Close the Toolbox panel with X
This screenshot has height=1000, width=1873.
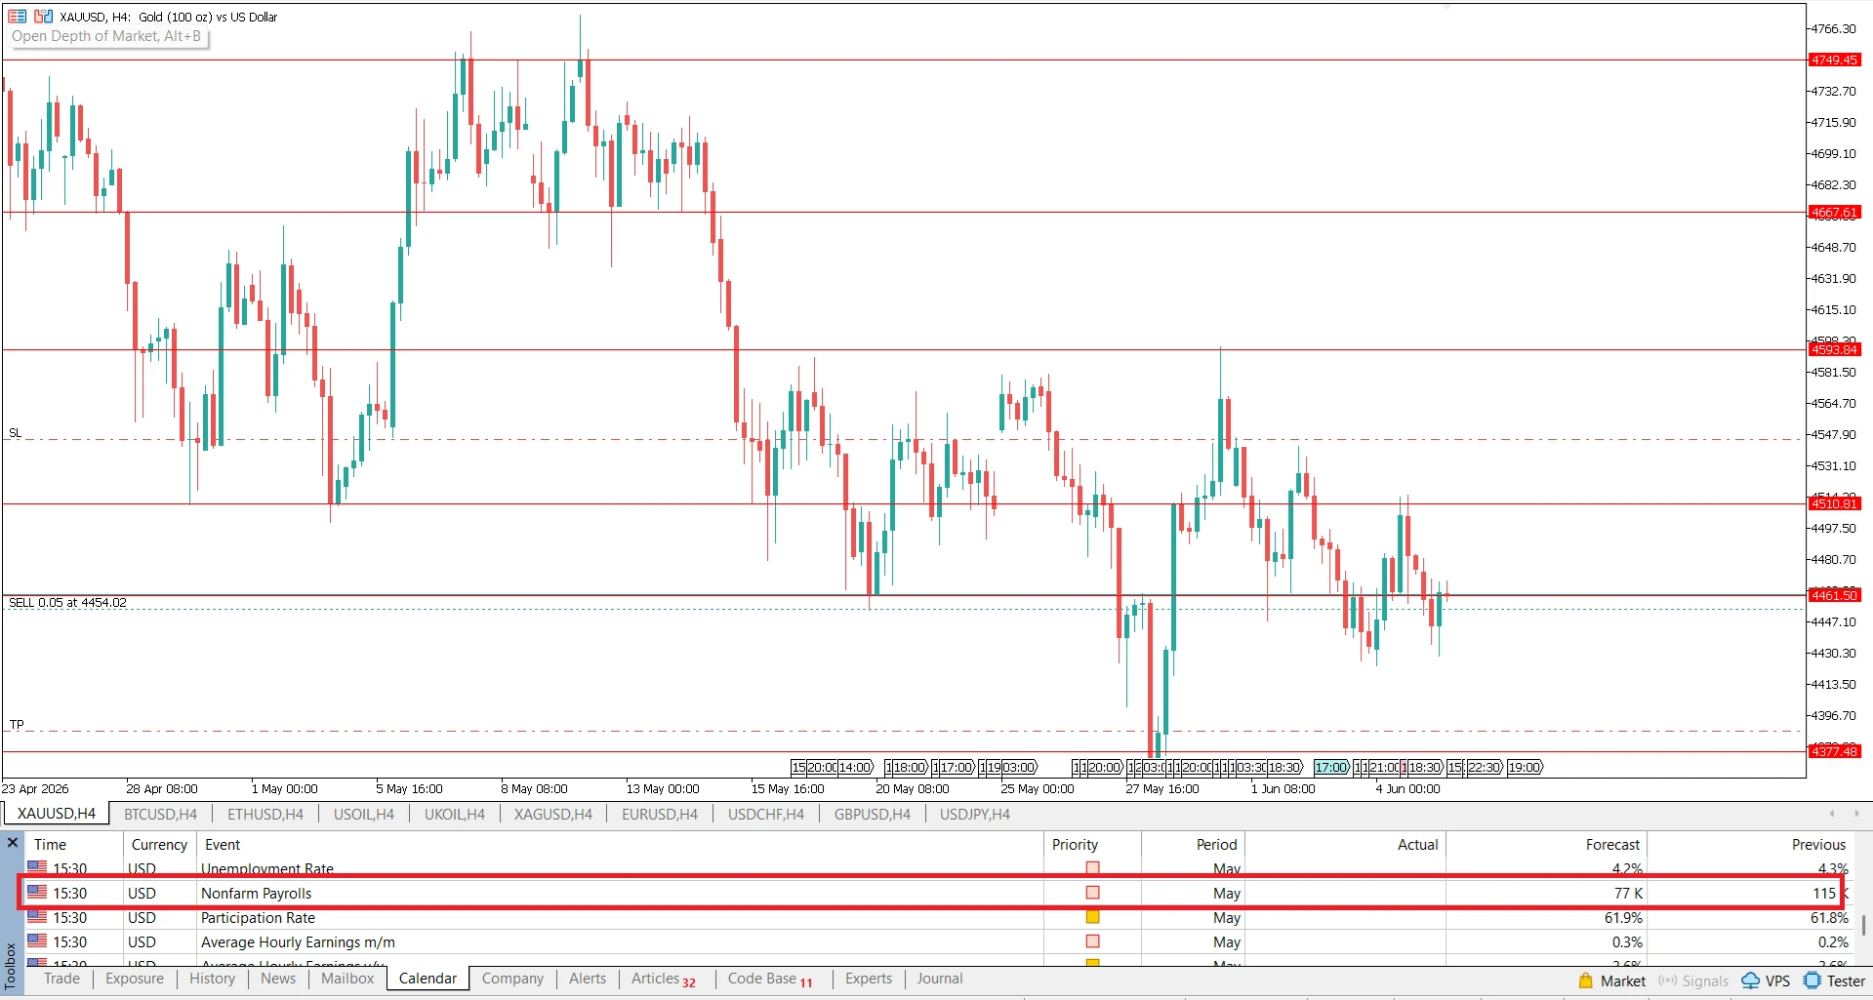[x=13, y=842]
